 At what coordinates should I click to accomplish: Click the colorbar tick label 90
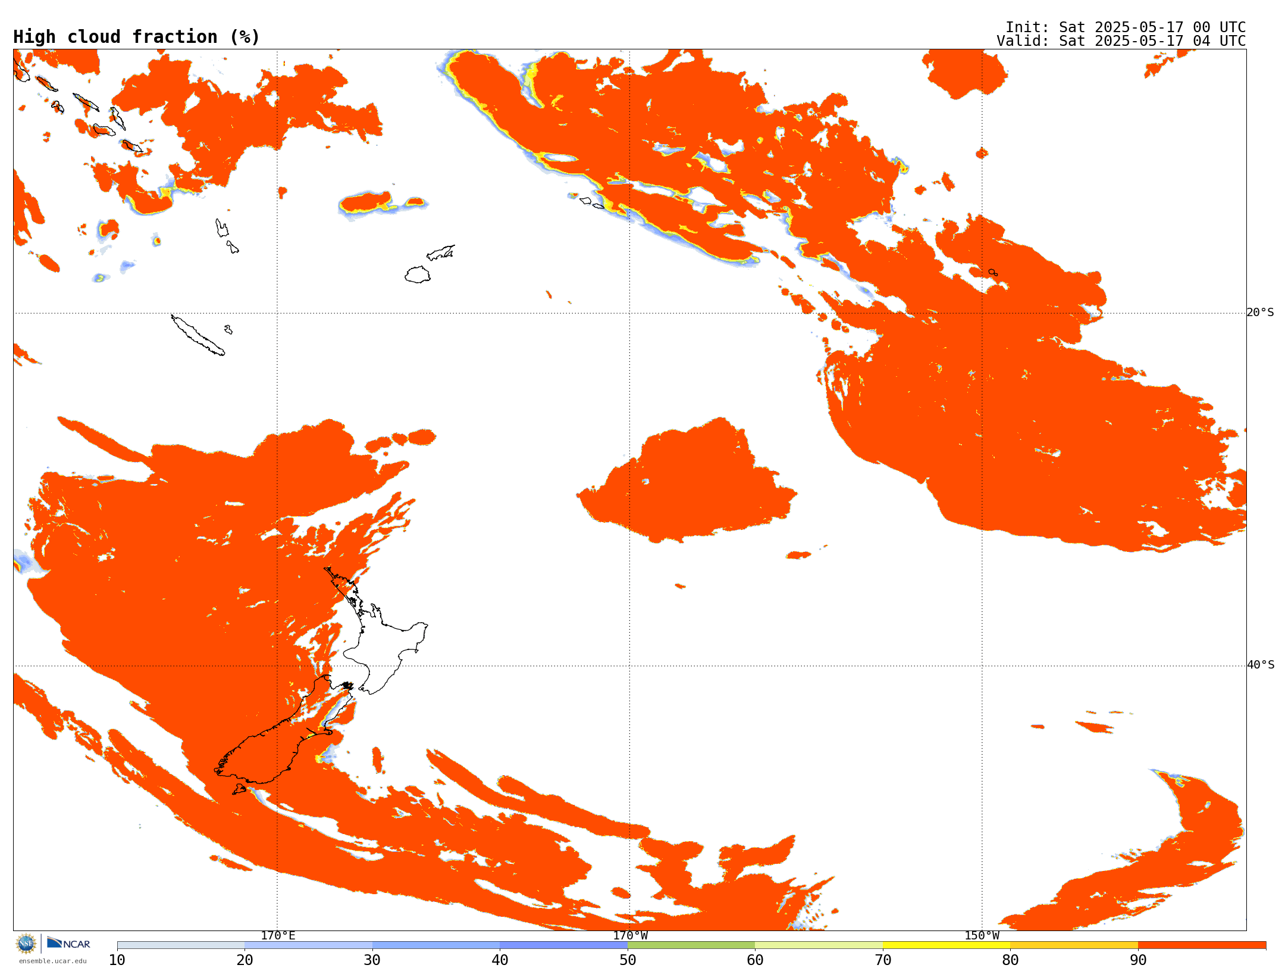pos(1138,960)
